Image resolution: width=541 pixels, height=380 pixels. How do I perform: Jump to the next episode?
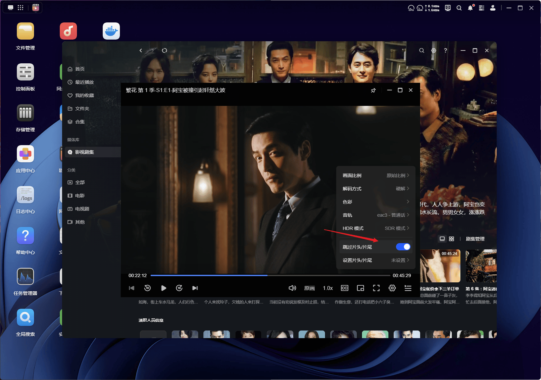(x=195, y=288)
